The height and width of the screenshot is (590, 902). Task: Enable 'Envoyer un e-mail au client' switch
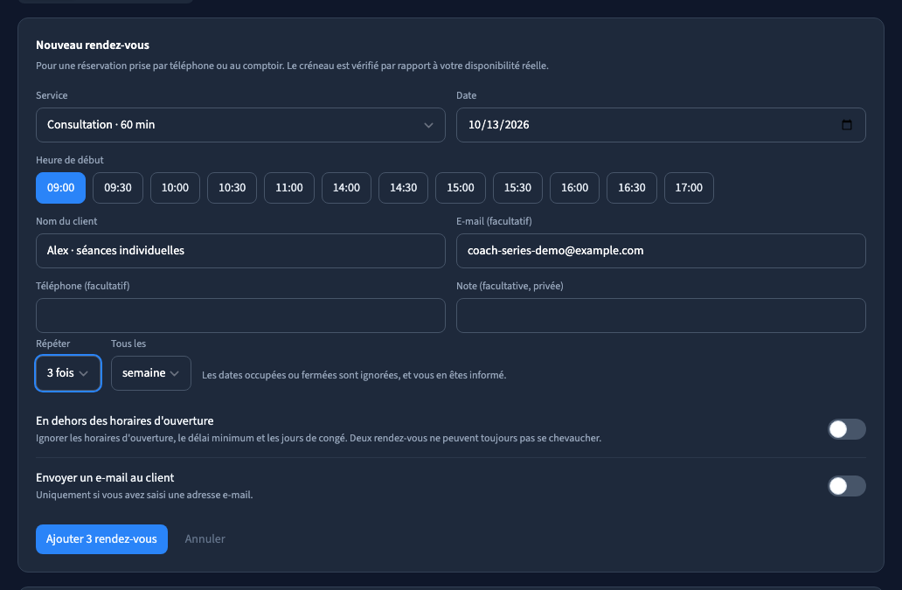[846, 486]
